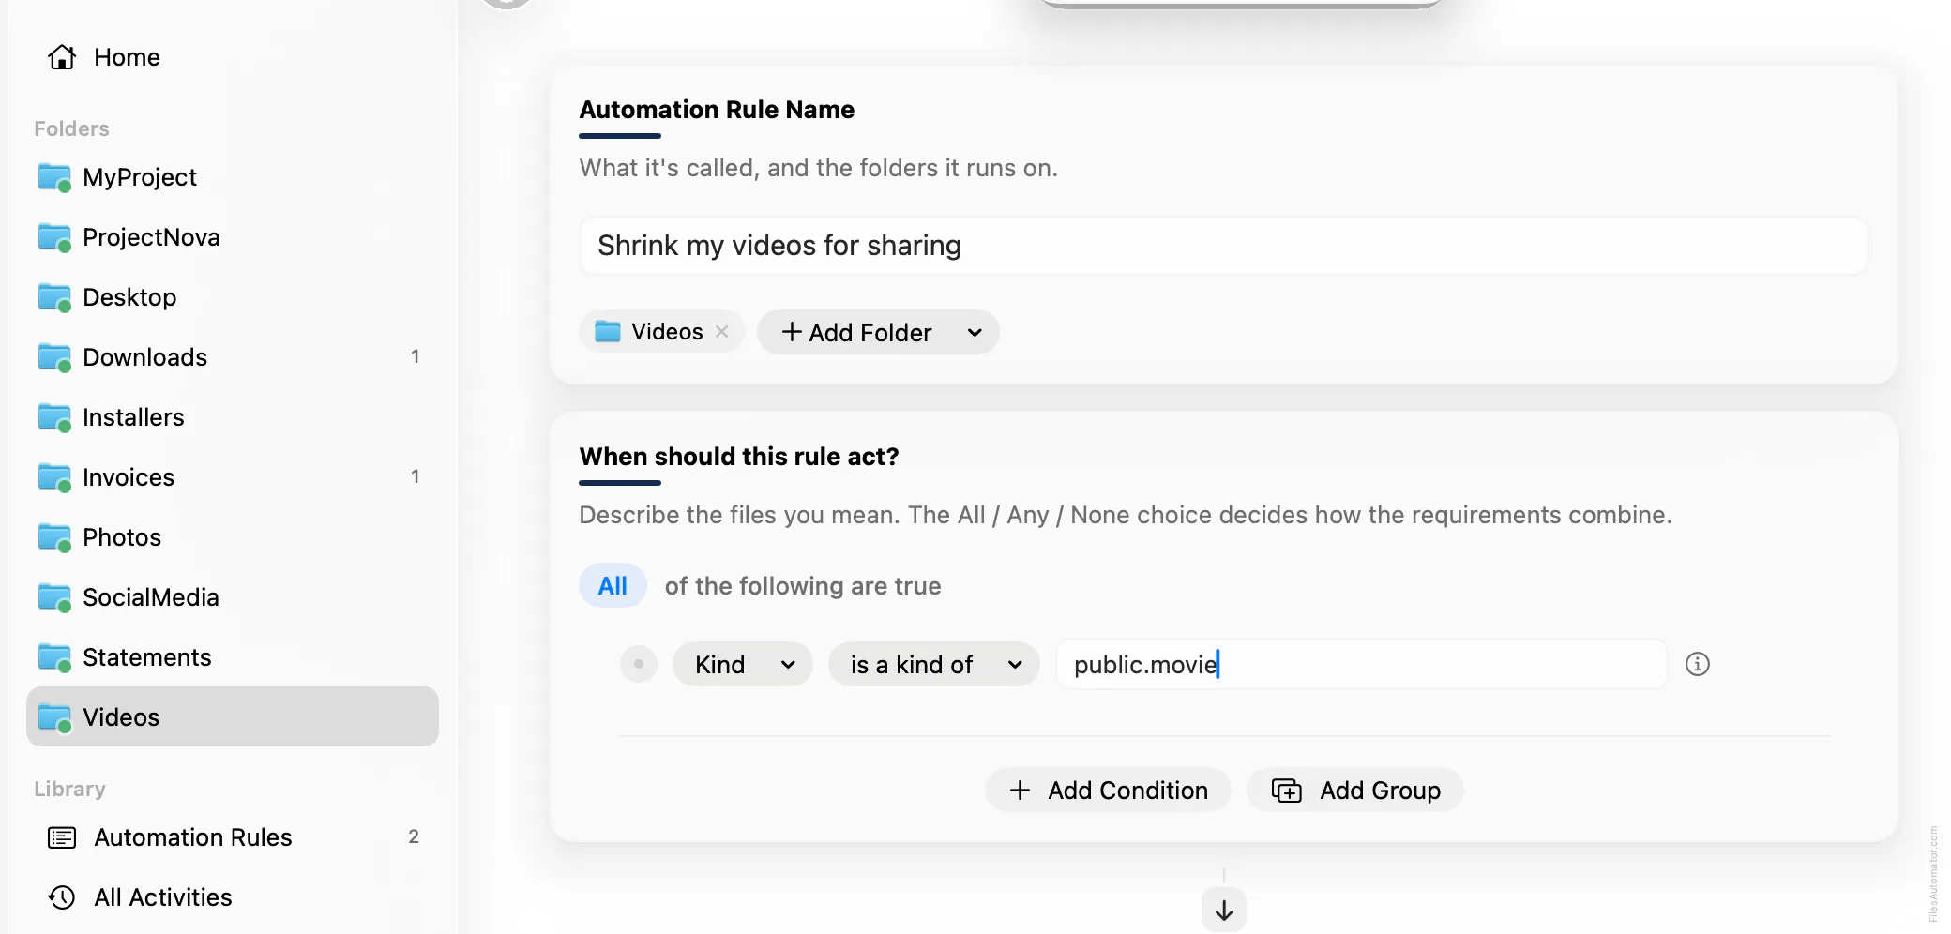Screen dimensions: 1951x934
Task: Open All Activities history
Action: (232, 897)
